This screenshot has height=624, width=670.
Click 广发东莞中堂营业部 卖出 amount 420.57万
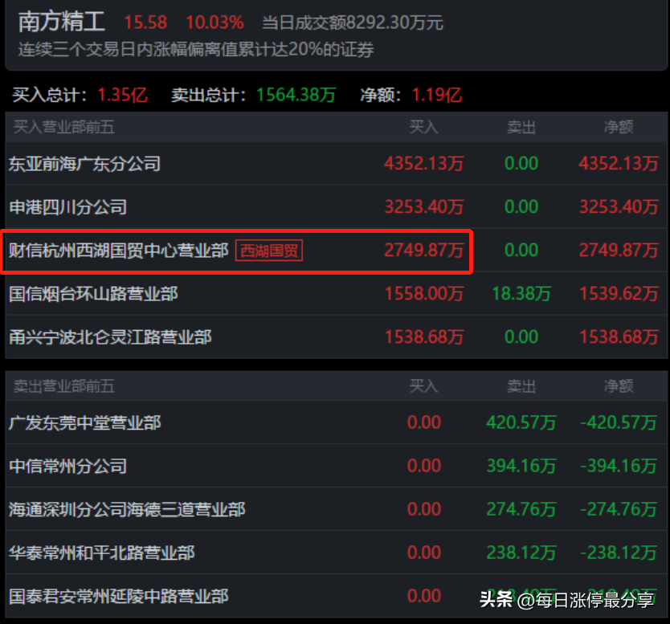click(x=521, y=423)
